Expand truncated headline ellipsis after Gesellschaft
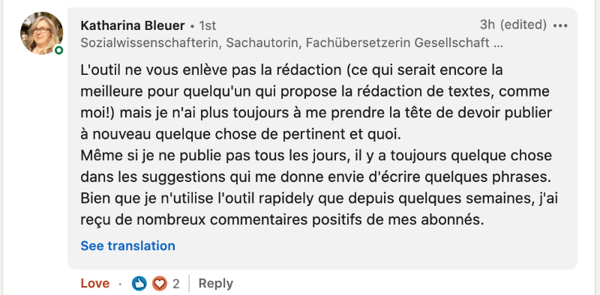The width and height of the screenshot is (600, 295). [498, 43]
